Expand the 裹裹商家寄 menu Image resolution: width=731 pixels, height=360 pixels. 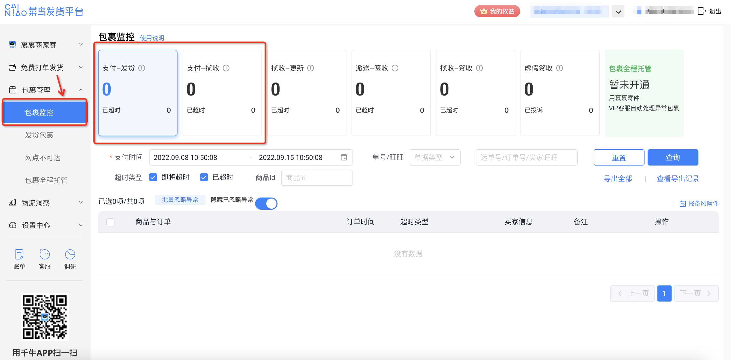[x=81, y=45]
